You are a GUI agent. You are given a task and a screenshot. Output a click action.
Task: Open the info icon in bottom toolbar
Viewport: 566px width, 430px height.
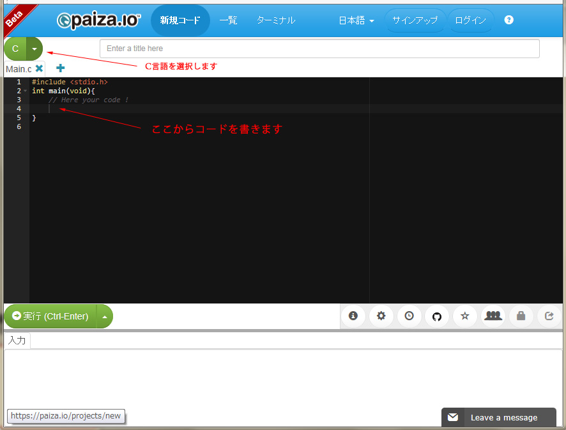[x=353, y=316]
